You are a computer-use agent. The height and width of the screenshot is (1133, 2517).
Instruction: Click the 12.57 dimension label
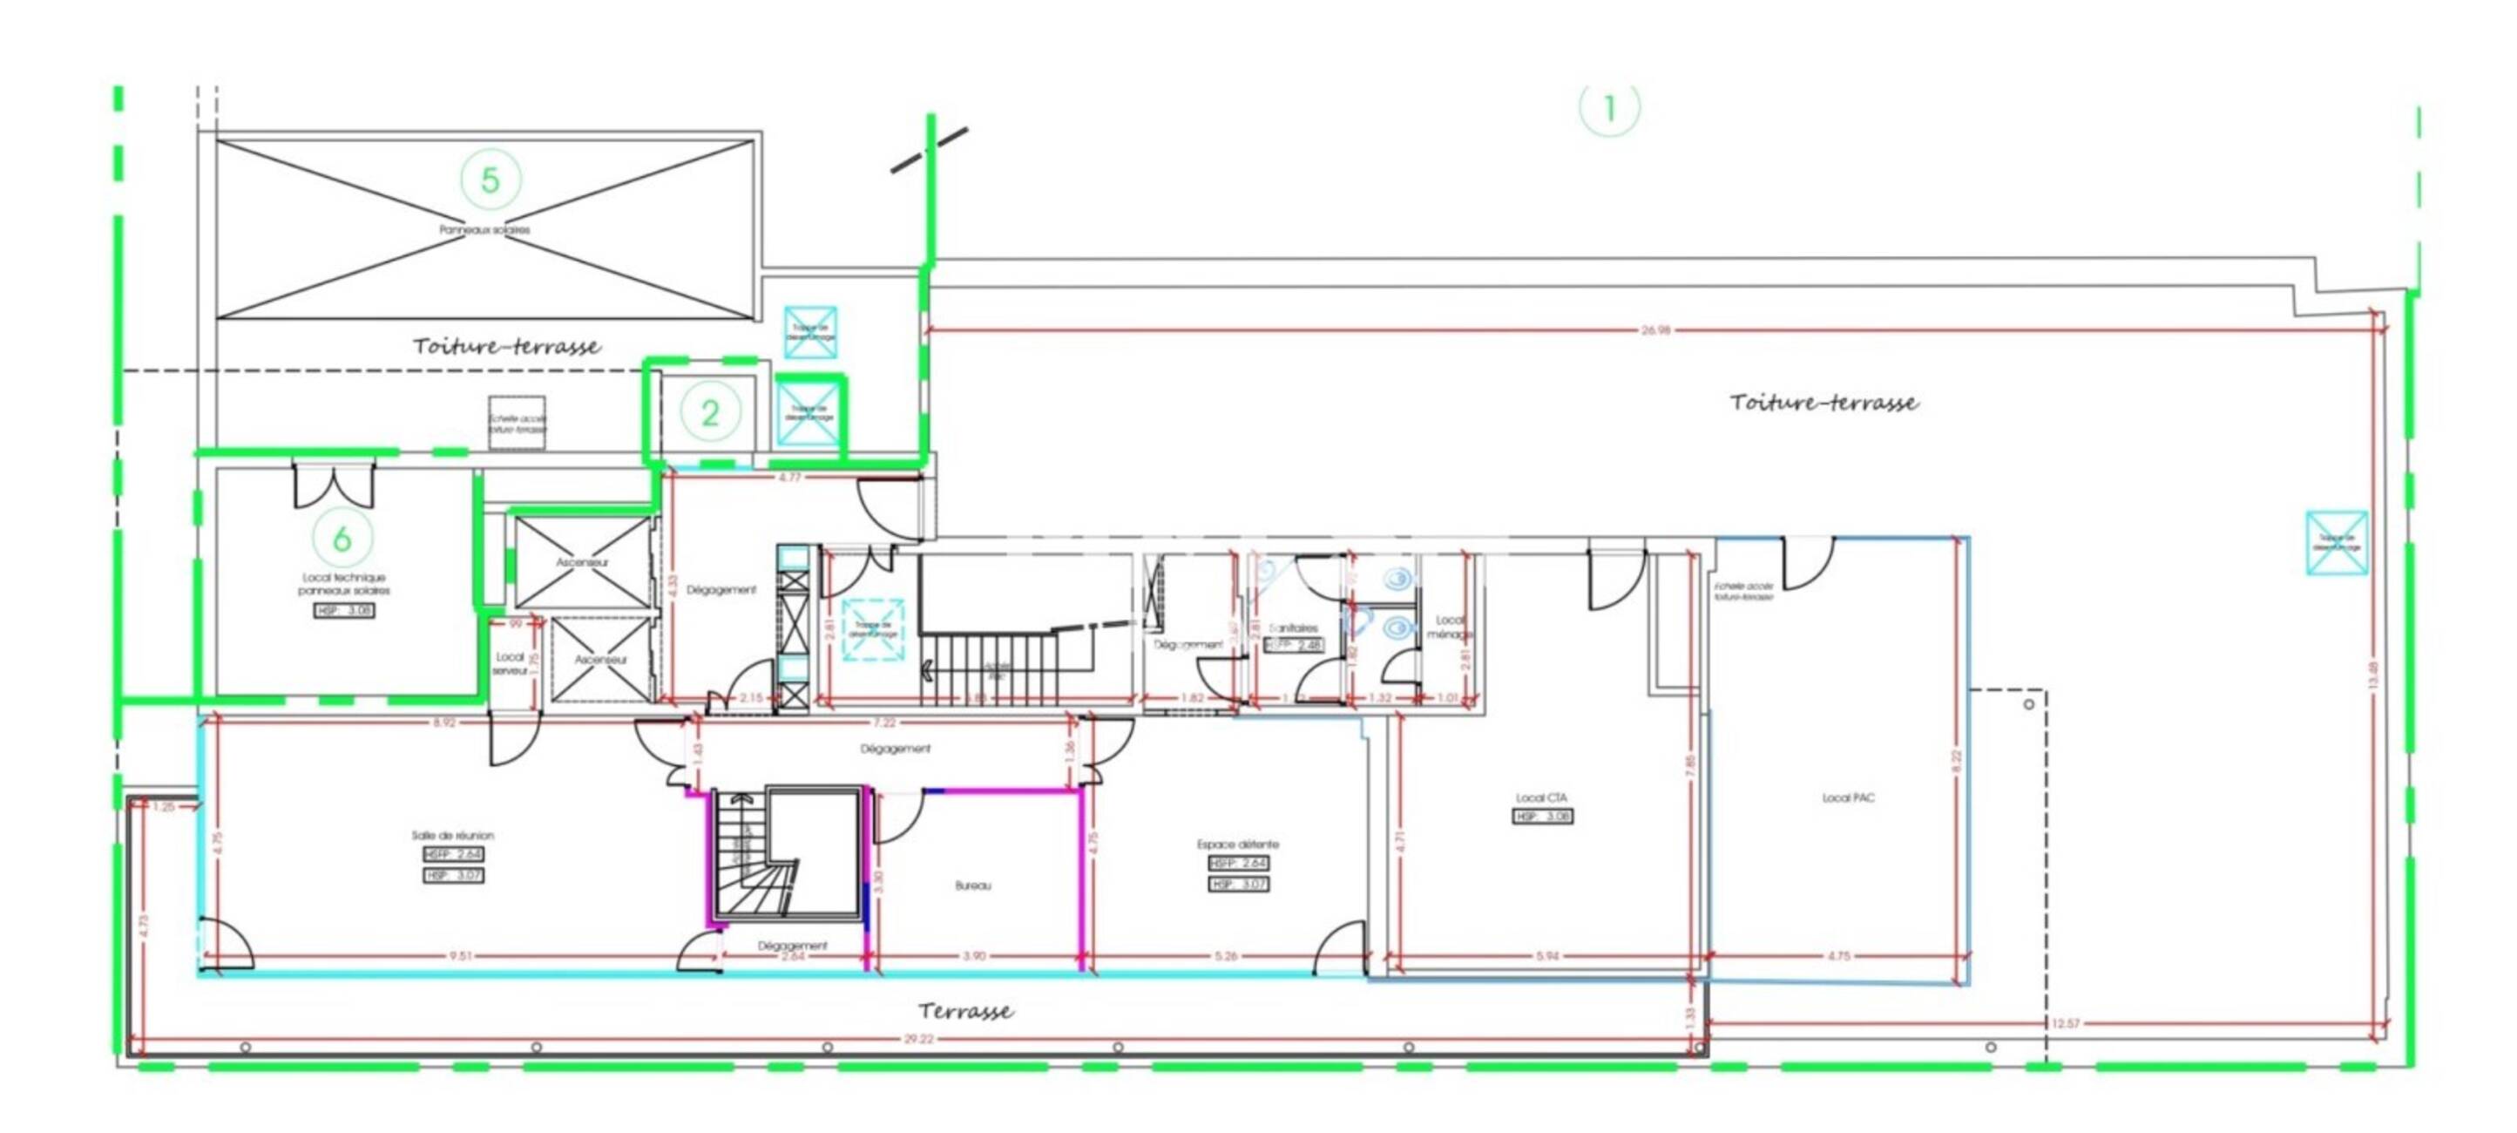[x=2066, y=1023]
